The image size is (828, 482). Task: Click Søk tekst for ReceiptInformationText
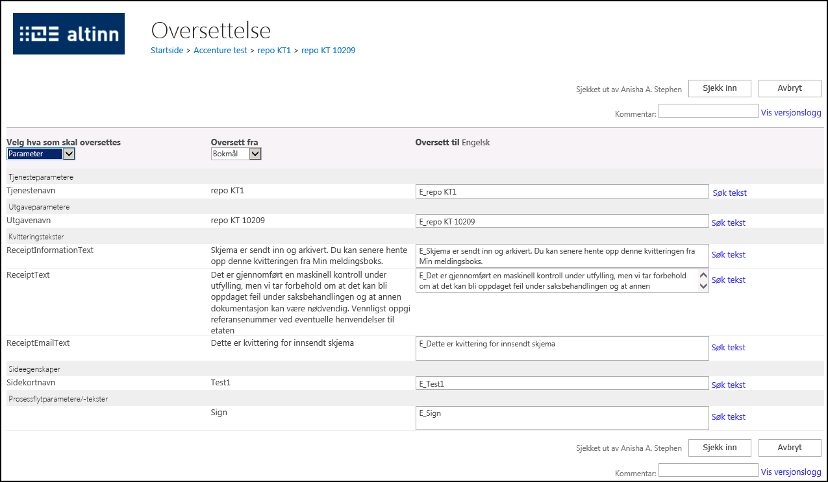[729, 254]
